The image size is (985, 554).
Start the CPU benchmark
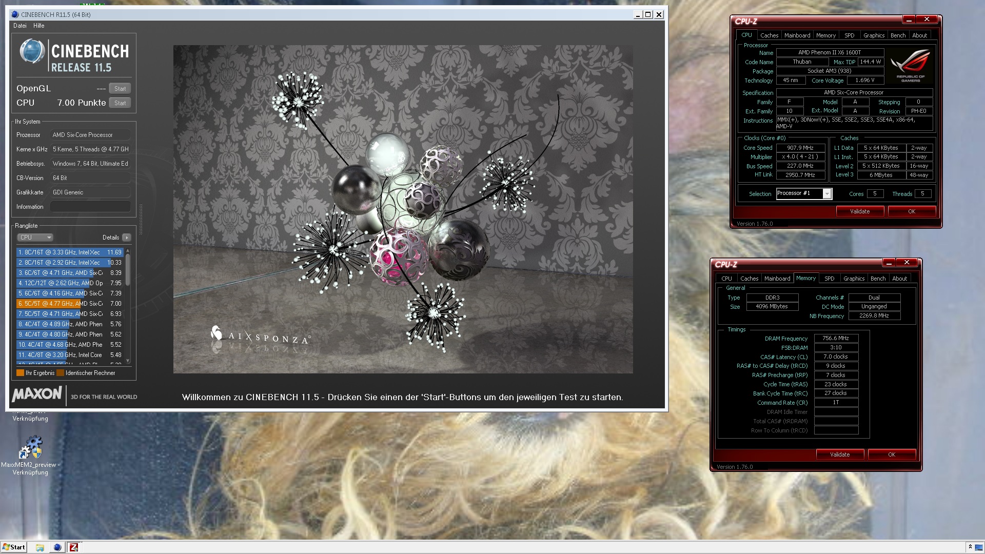click(x=120, y=103)
